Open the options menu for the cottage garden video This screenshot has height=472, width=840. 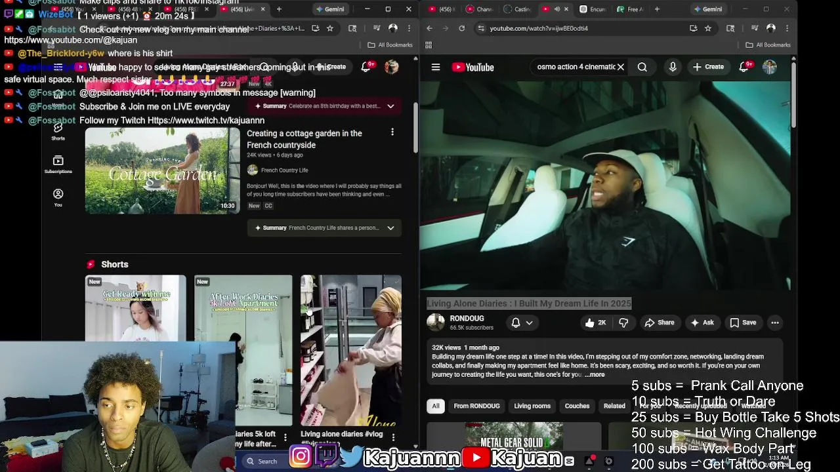click(392, 132)
